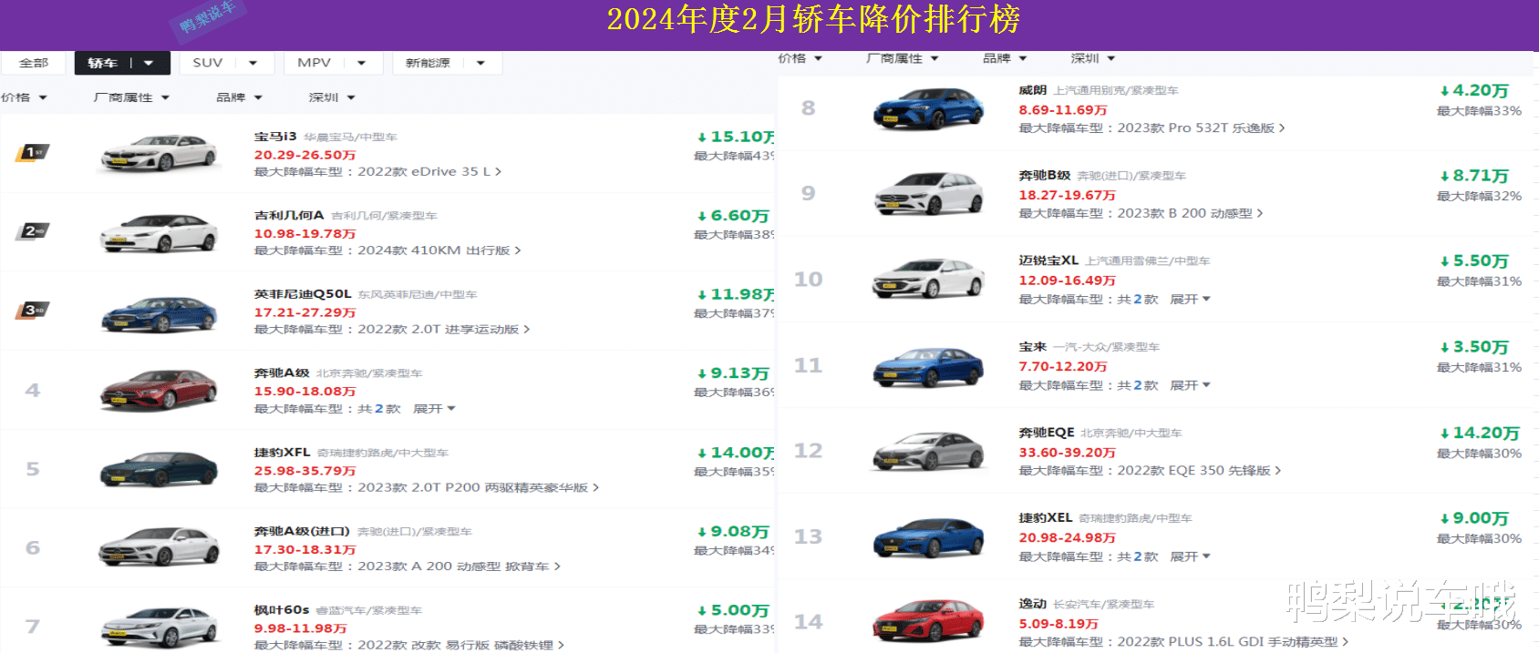This screenshot has width=1539, height=653.
Task: Click the 3rd place rank badge
Action: pos(32,311)
